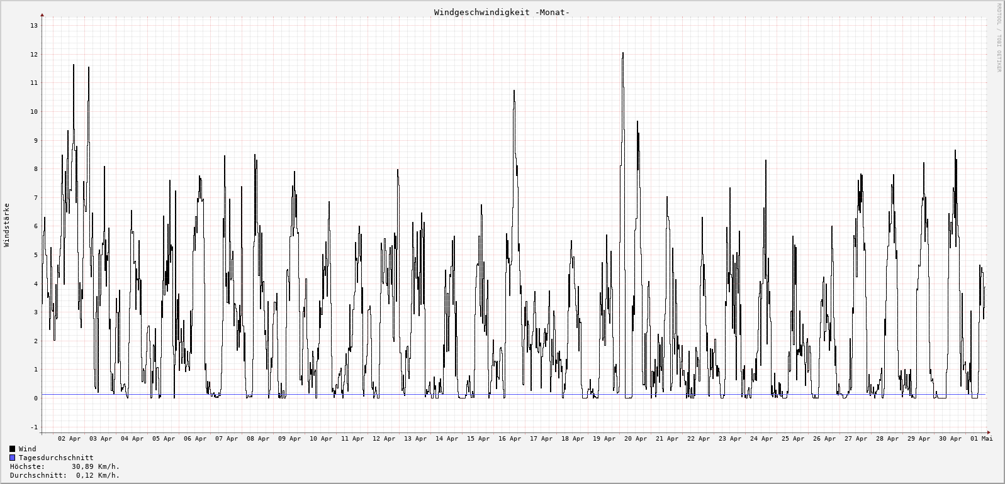
Task: Click the "17 Apr" x-axis date label
Action: coord(541,439)
